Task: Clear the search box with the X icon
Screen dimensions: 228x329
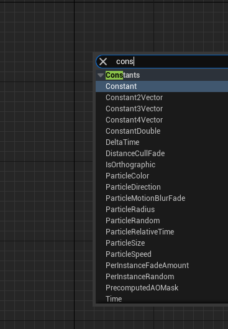Action: click(103, 62)
